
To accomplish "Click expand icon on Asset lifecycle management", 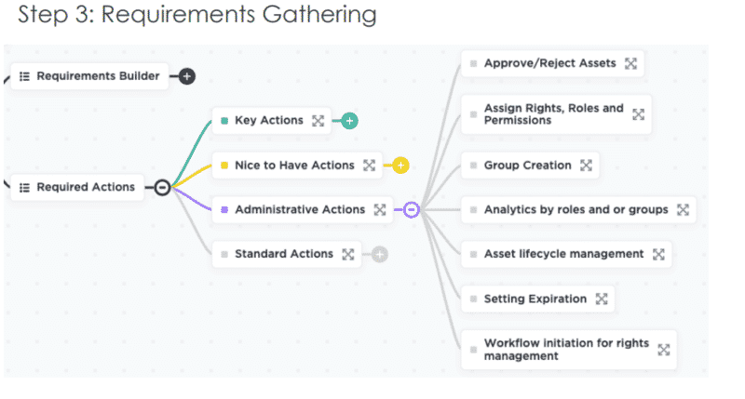I will (658, 253).
